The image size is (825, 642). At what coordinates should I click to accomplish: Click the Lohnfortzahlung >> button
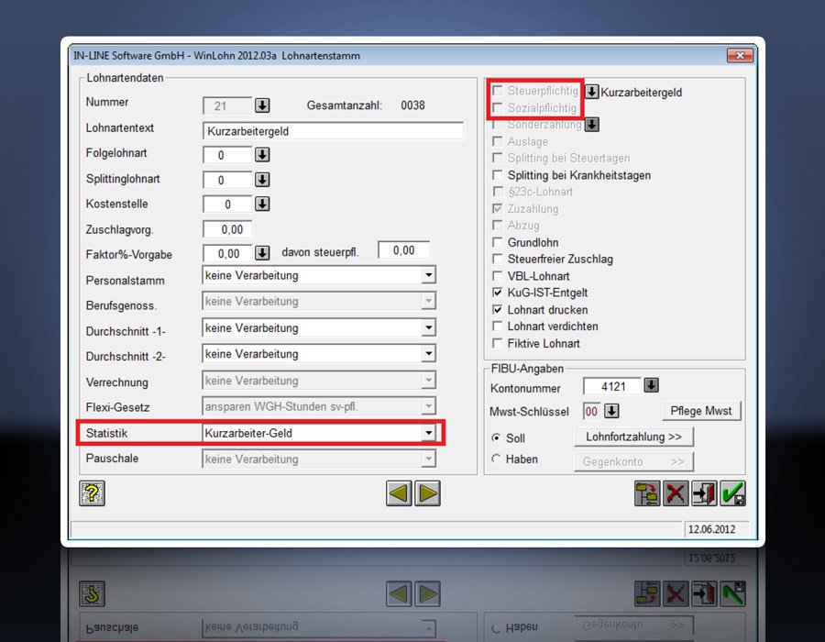pos(633,437)
